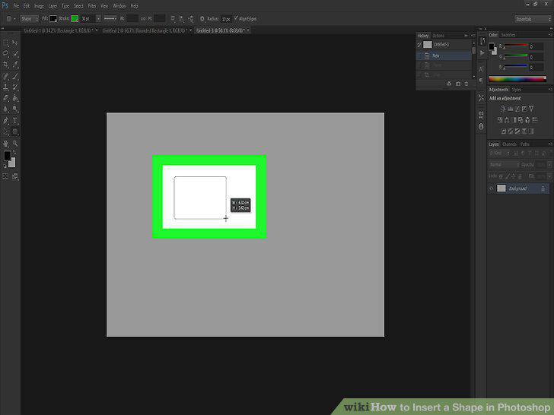Switch to the Channels tab
This screenshot has width=554, height=415.
coord(510,144)
